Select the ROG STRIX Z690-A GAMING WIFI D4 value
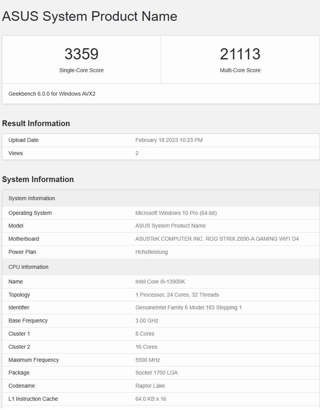 (217, 239)
